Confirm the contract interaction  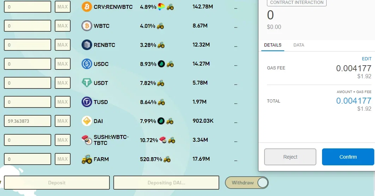tap(348, 157)
